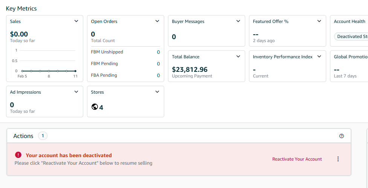368x188 pixels.
Task: Expand the Total Balance card chevron
Action: [238, 57]
